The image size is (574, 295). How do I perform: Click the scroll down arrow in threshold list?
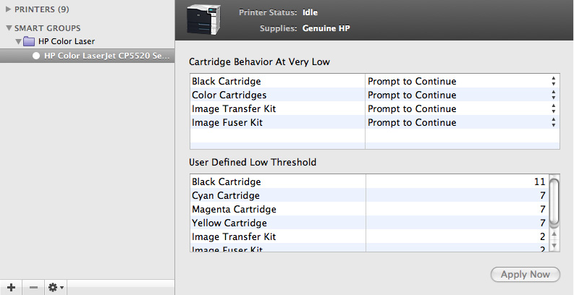pos(554,247)
